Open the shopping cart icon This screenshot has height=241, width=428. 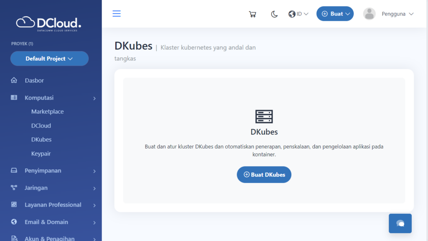[x=252, y=14]
